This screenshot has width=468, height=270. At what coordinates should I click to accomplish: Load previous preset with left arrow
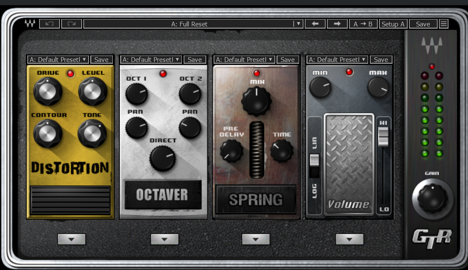tap(315, 24)
